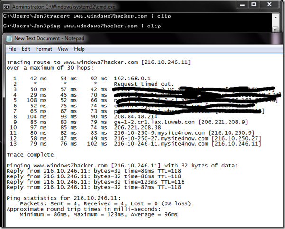Screen dimensions: 285x229
Task: Minimize the cmd.exe window
Action: point(242,5)
